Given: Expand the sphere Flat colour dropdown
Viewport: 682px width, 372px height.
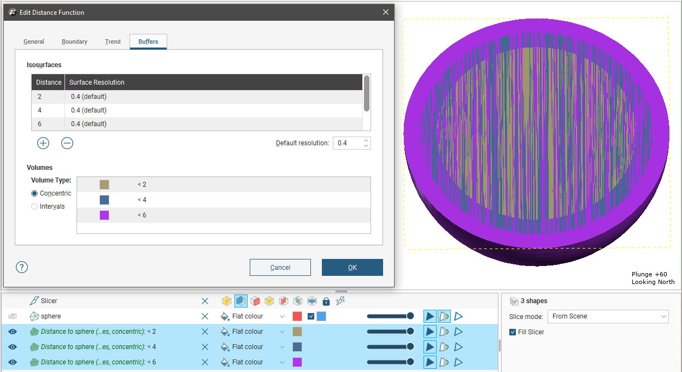Looking at the screenshot, I should click(282, 316).
